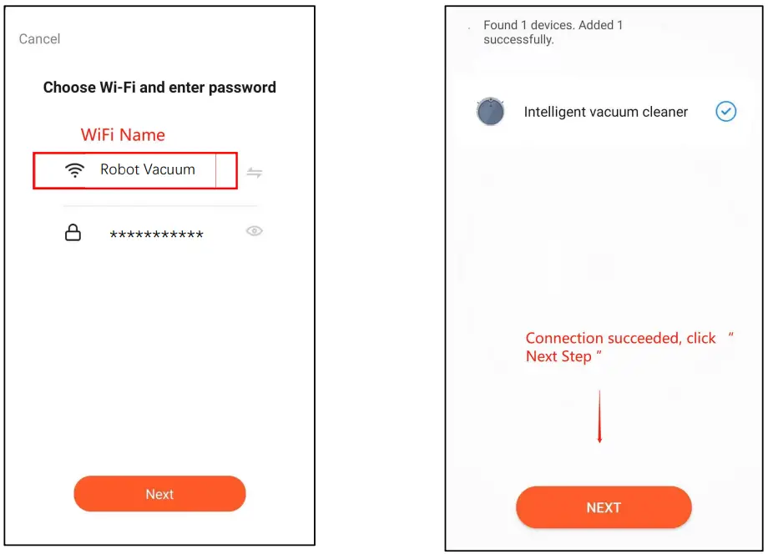Image resolution: width=768 pixels, height=554 pixels.
Task: Click the Choose Wi-Fi and enter password heading
Action: tap(159, 87)
